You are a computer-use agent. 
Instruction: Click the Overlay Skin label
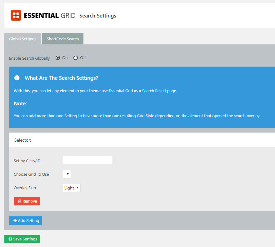pos(25,188)
